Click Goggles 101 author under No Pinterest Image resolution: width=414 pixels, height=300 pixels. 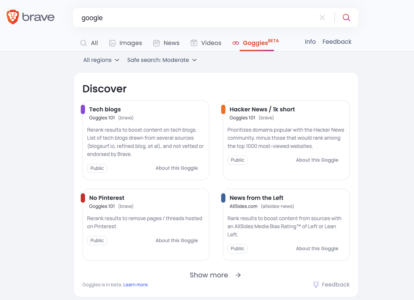[x=102, y=206]
